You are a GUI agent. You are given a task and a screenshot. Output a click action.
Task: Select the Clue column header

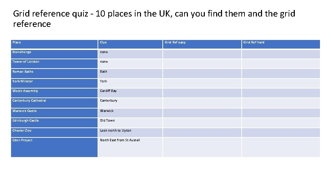[103, 42]
